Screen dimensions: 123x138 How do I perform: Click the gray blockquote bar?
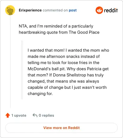22,70
